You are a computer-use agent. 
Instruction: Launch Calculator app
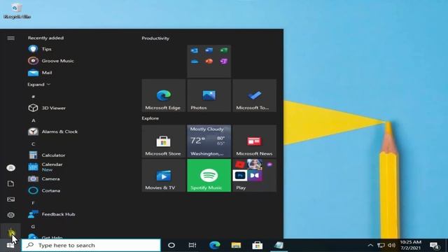[47, 155]
